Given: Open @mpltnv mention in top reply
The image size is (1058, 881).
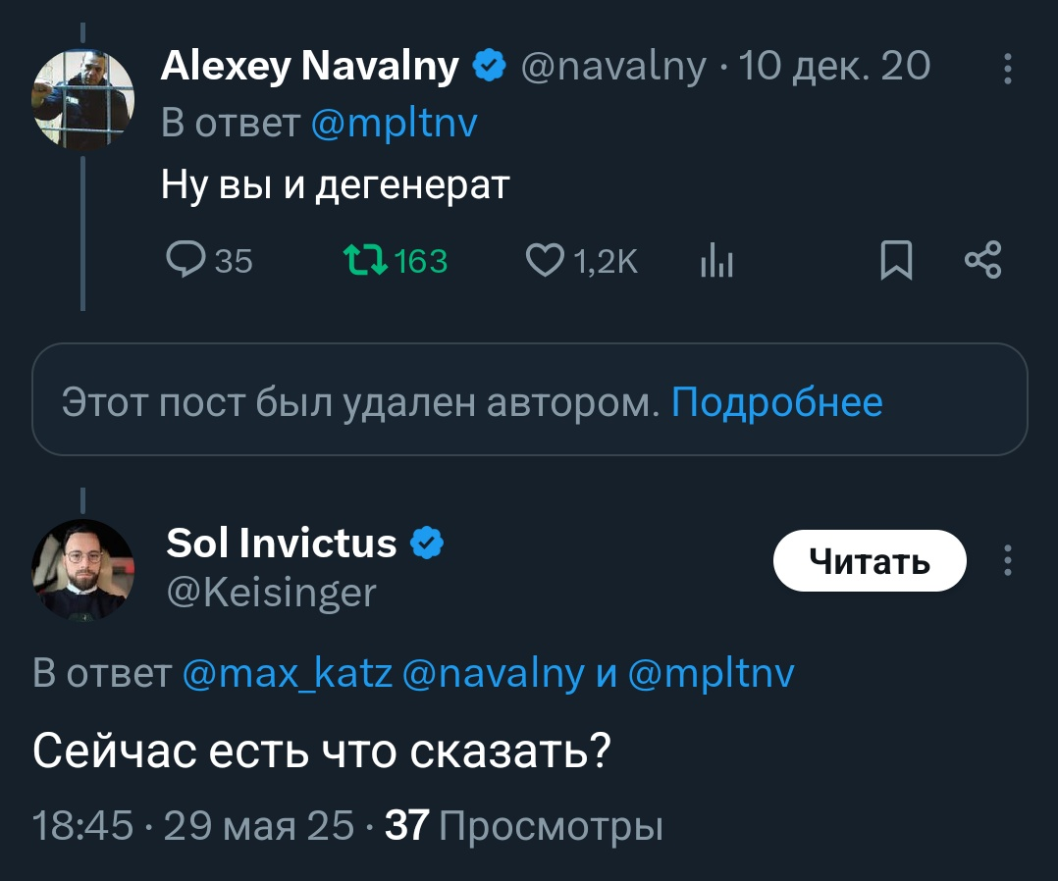Looking at the screenshot, I should (x=394, y=124).
